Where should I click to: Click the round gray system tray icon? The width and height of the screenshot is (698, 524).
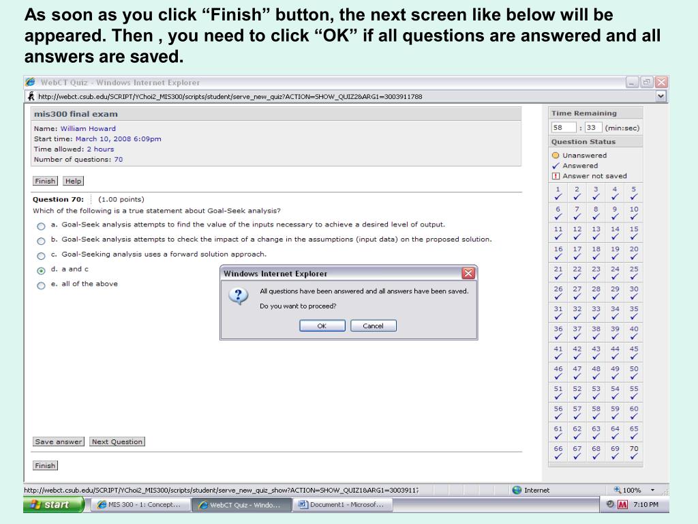(x=610, y=504)
